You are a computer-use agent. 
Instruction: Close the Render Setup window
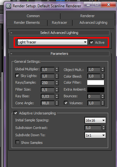(x=108, y=5)
